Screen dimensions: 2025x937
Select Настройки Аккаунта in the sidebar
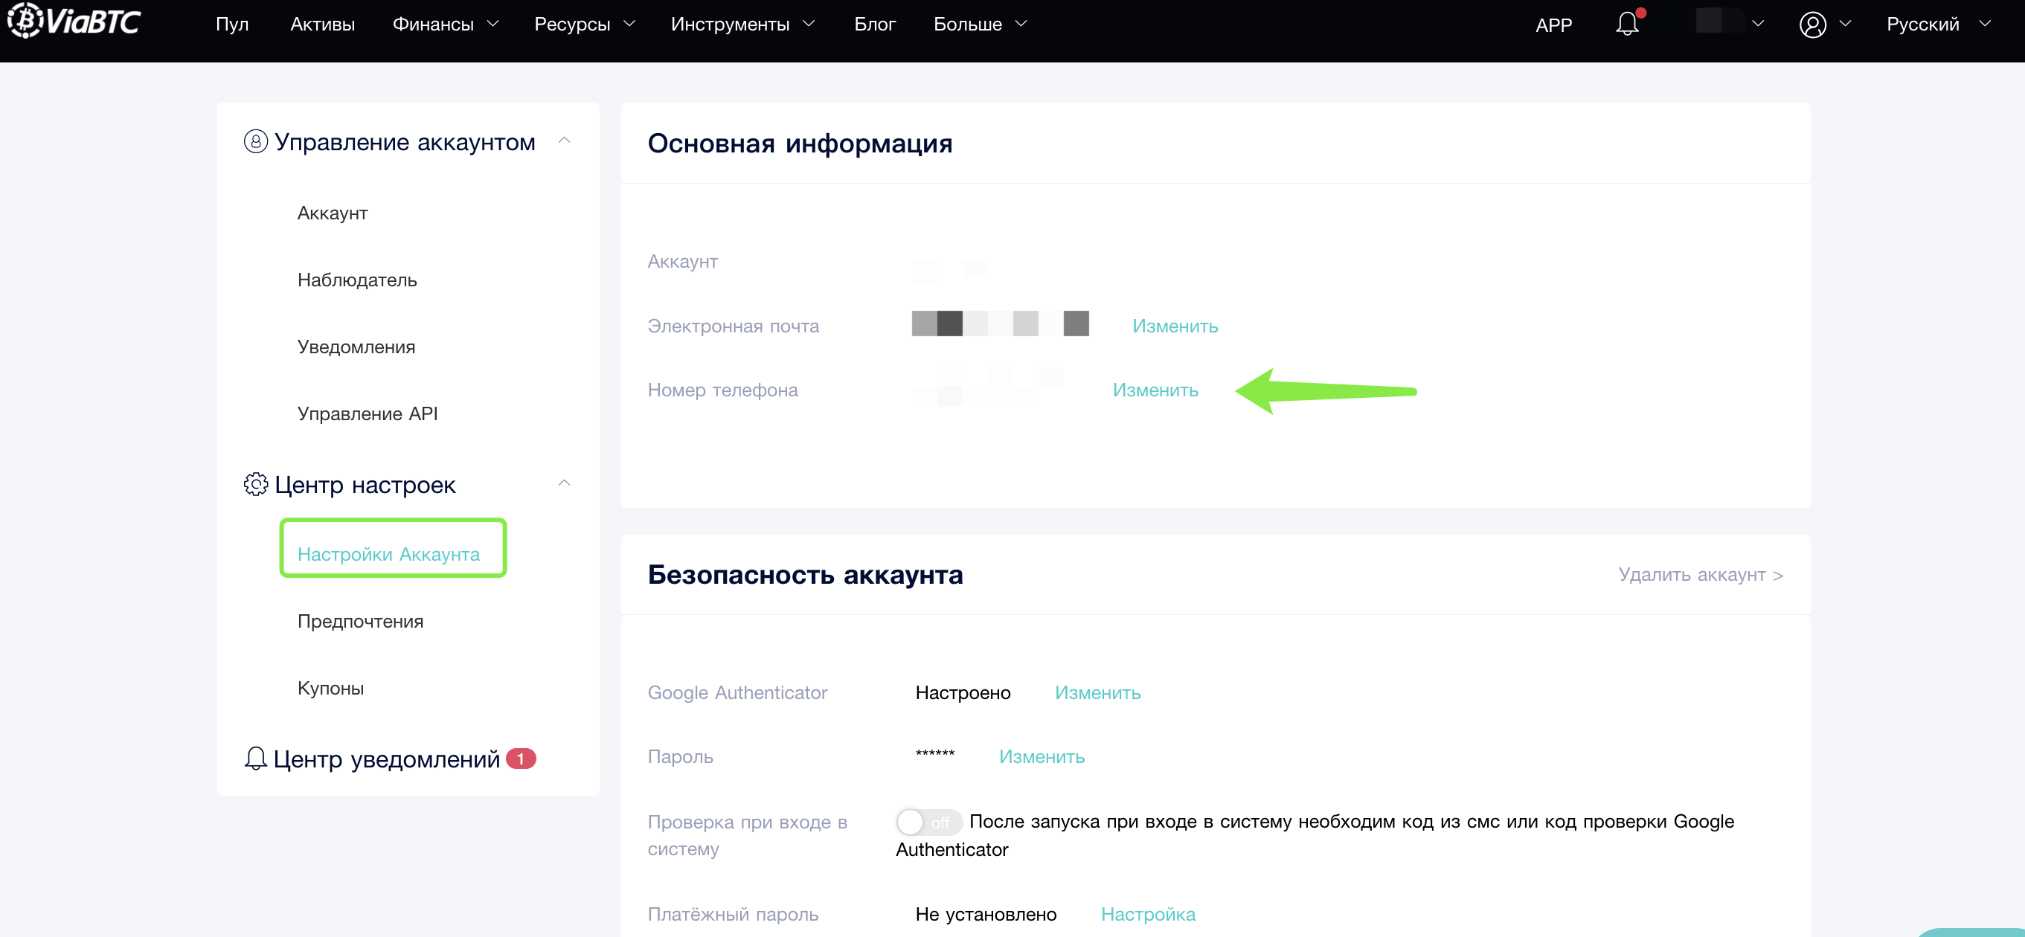point(388,554)
